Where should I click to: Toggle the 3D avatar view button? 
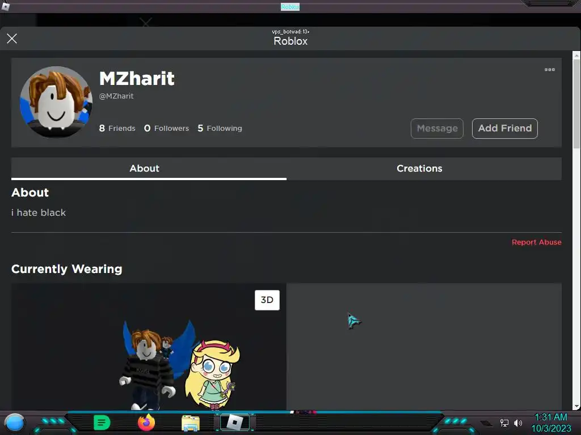[267, 300]
